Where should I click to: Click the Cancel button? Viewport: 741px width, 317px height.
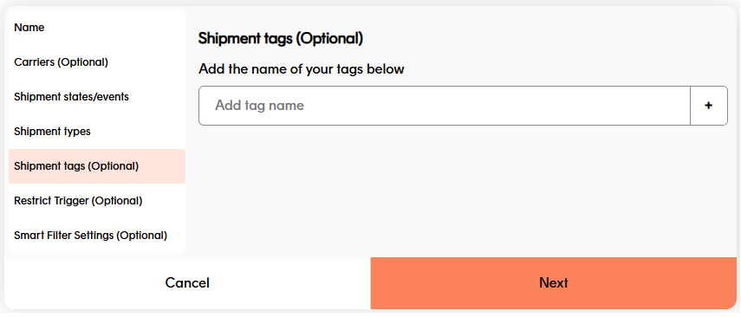(187, 283)
